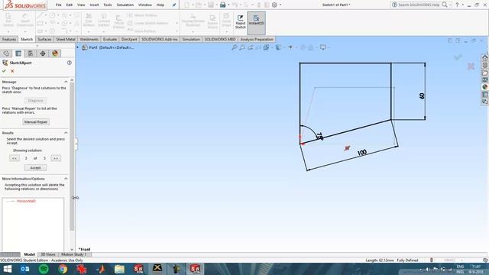Expand the Part1 flyout tree arrow
Viewport: 489px width, 275px height.
tap(78, 47)
